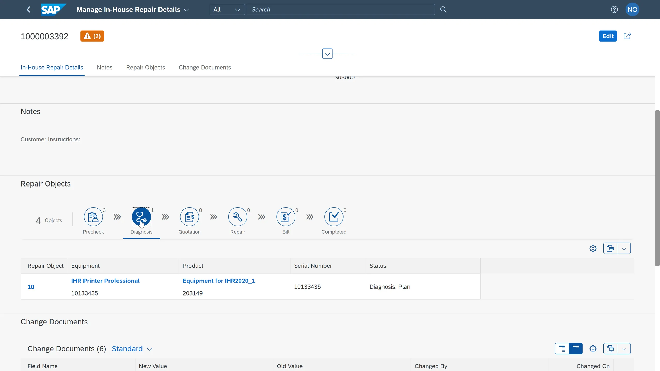Open the All search scope dropdown

227,9
